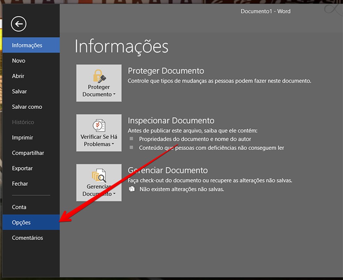The height and width of the screenshot is (280, 343).
Task: Open the Salvar como page
Action: (x=27, y=107)
